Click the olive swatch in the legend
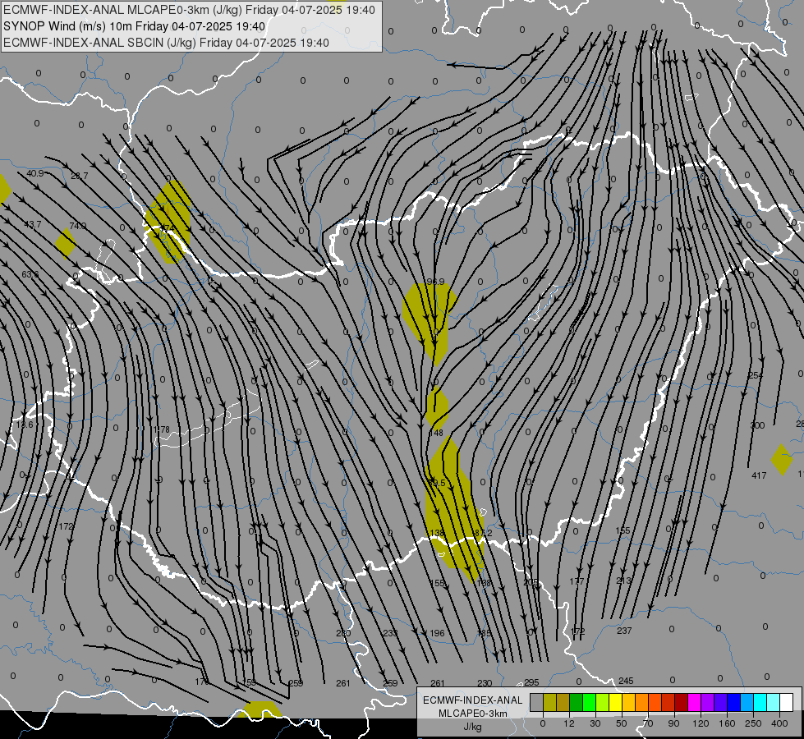 (x=549, y=703)
